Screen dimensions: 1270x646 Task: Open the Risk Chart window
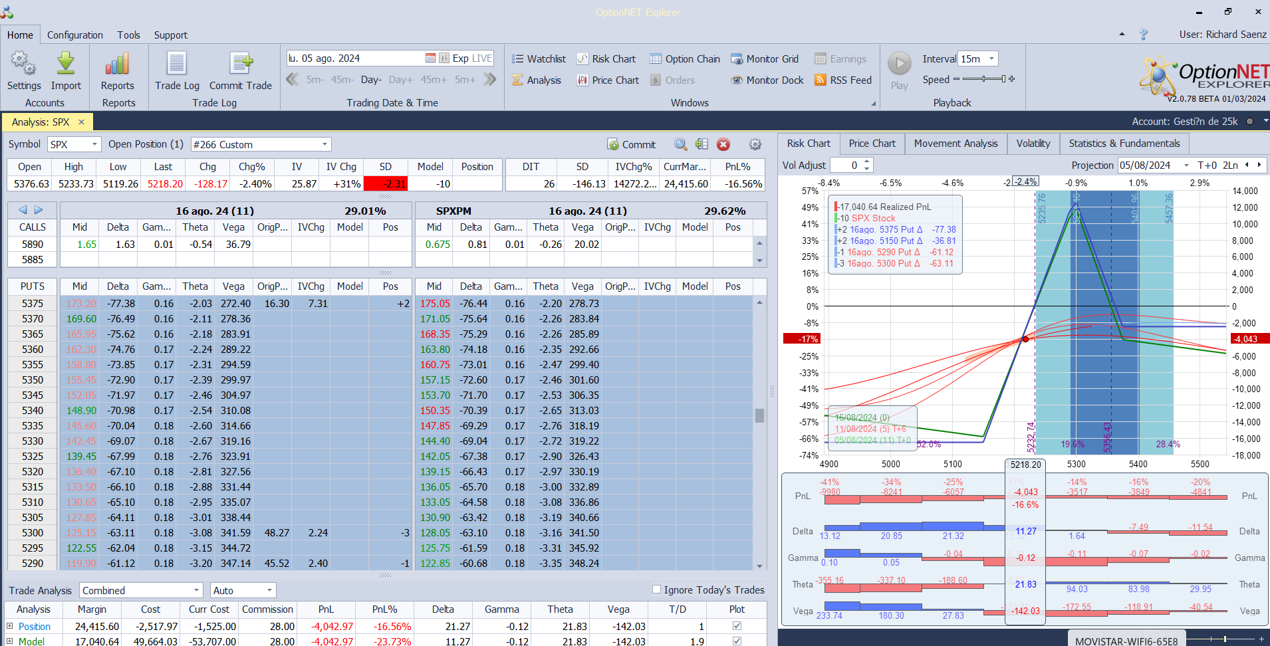tap(606, 59)
